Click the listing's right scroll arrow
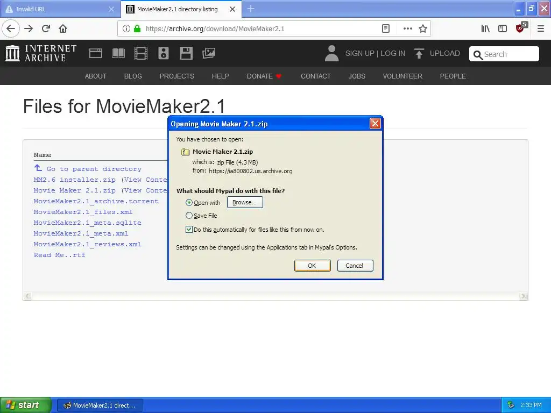Screen dimensions: 551x413 pyautogui.click(x=523, y=296)
